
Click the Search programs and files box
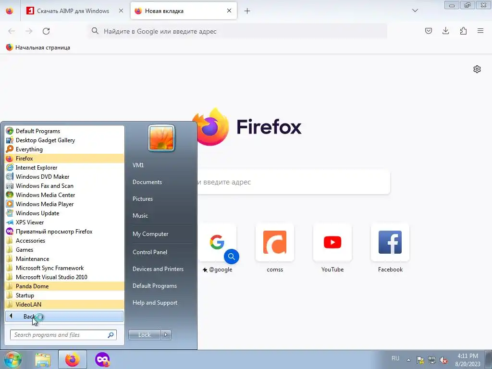(63, 335)
